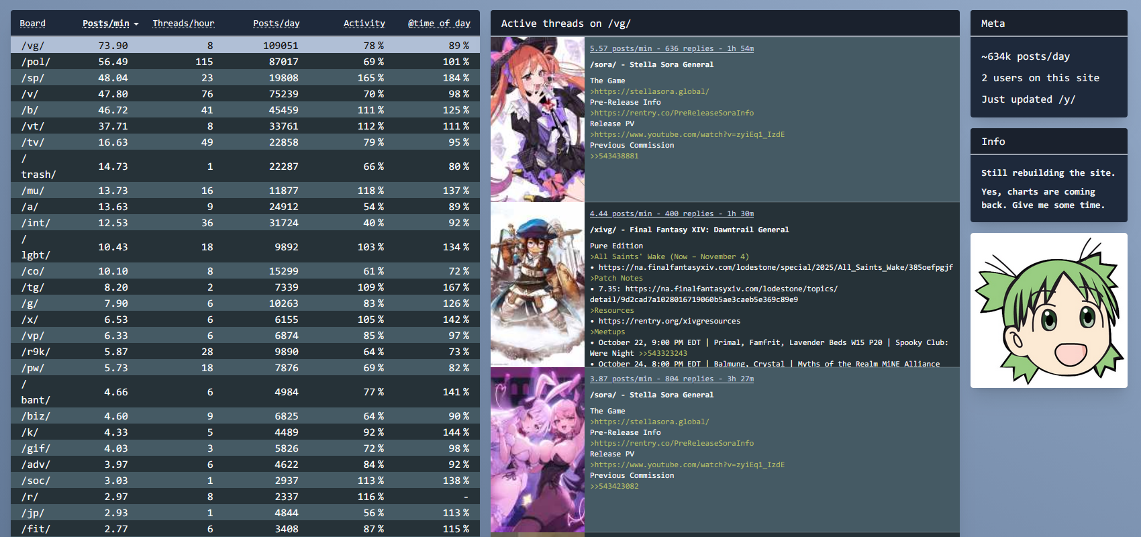
Task: Click the 109051 posts/day value for /vg/
Action: click(x=281, y=46)
